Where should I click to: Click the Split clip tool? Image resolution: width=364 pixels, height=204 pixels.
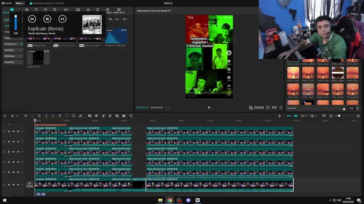click(39, 116)
